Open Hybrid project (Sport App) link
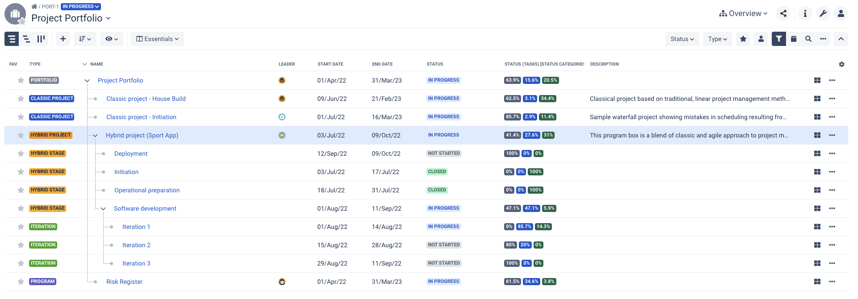 142,135
